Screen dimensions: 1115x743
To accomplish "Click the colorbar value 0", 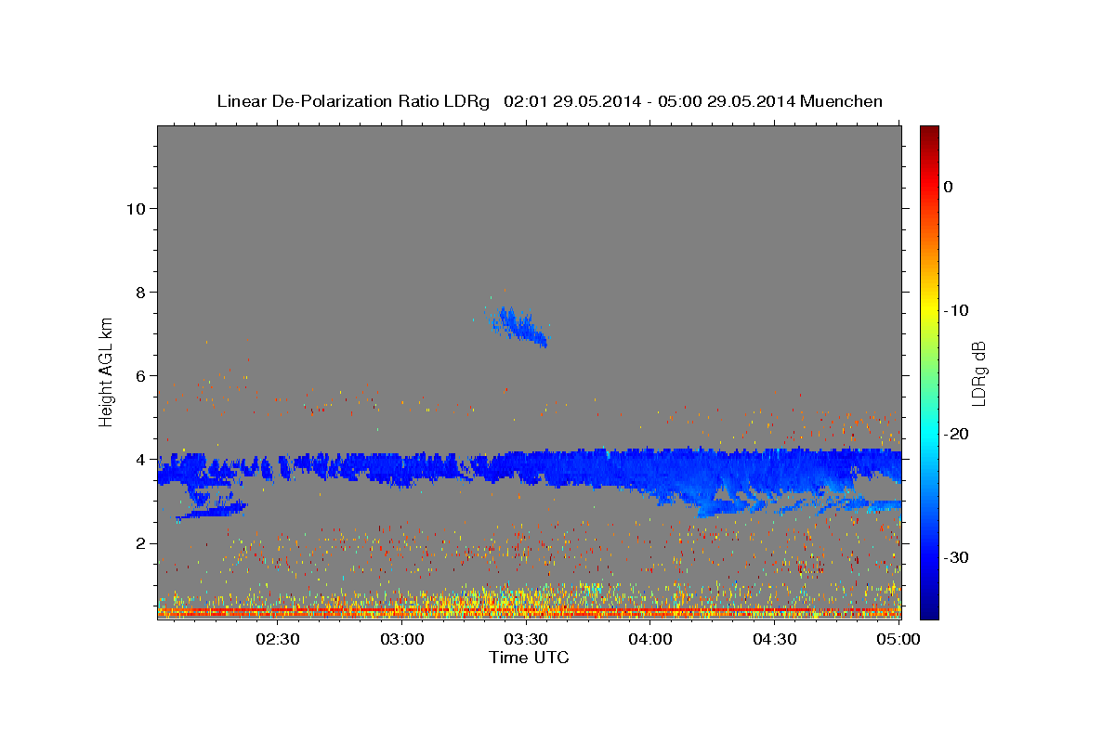I will click(949, 187).
